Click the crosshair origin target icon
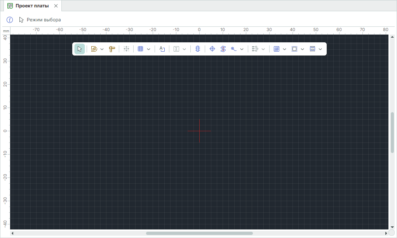Image resolution: width=397 pixels, height=238 pixels. 212,49
